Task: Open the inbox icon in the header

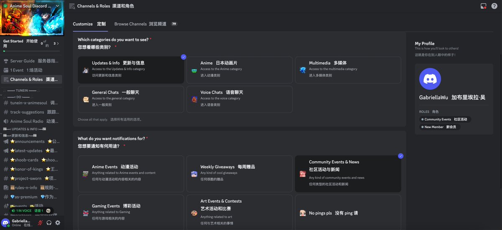Action: tap(484, 6)
